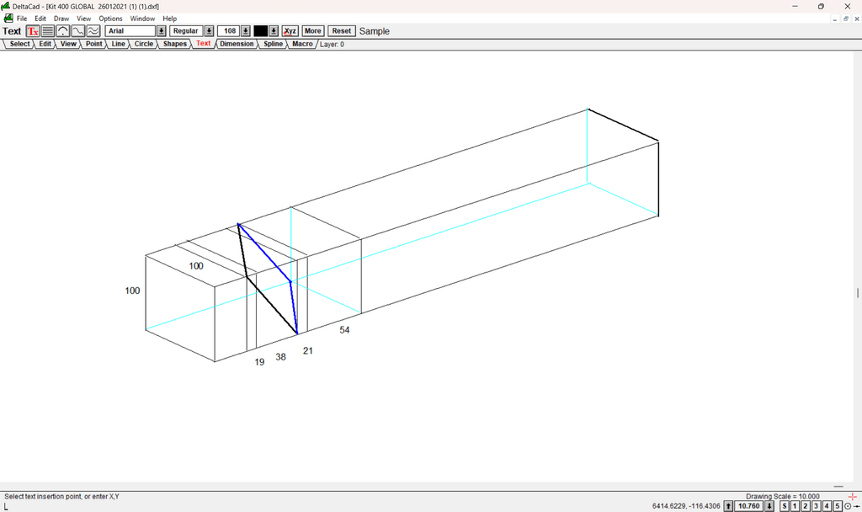This screenshot has height=512, width=862.
Task: Open the Edit menu in menu bar
Action: (x=40, y=19)
